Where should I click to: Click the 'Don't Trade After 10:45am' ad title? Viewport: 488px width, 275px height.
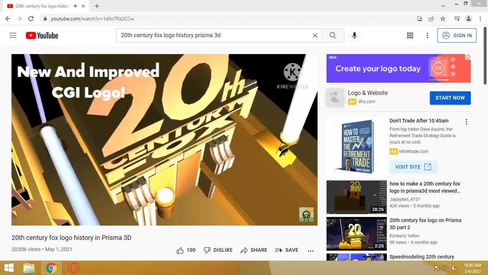coord(419,121)
